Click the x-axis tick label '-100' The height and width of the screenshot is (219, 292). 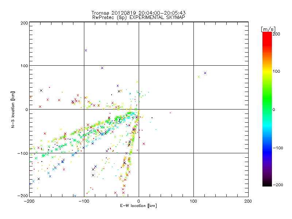point(84,201)
